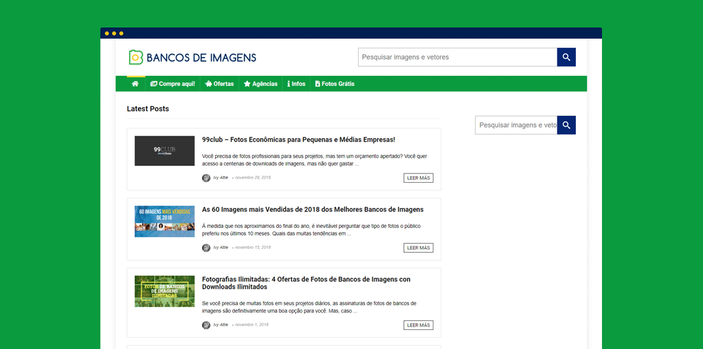Click the date novembro 29, 2018
Image resolution: width=703 pixels, height=349 pixels.
click(253, 177)
